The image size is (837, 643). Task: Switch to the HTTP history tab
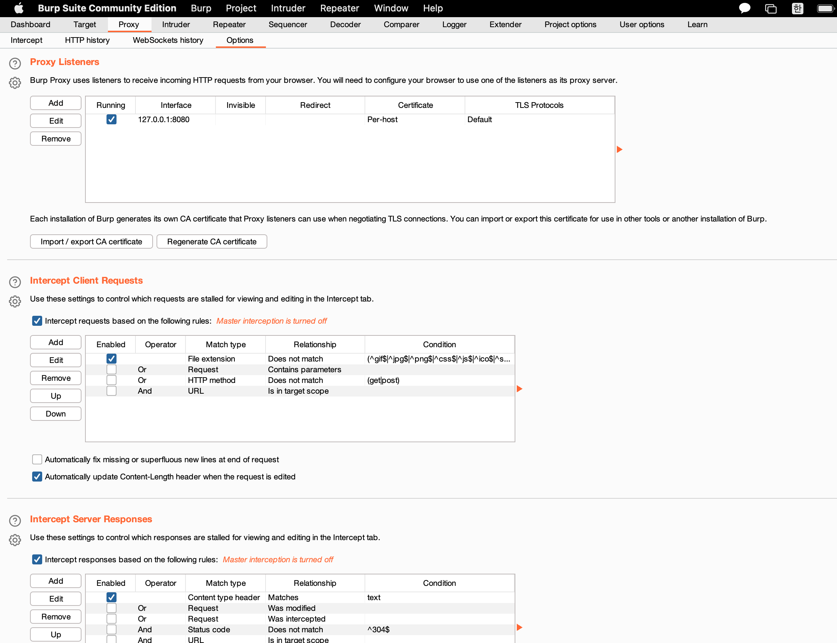pyautogui.click(x=87, y=40)
